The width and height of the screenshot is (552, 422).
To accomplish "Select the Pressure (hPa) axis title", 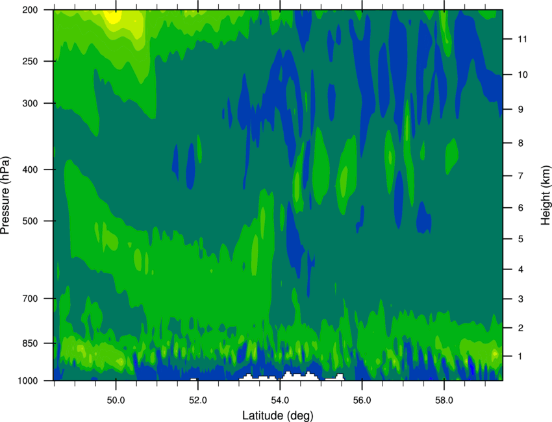I will (x=5, y=195).
